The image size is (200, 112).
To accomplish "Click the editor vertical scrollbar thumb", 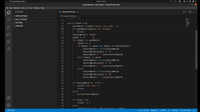I will coord(196,50).
